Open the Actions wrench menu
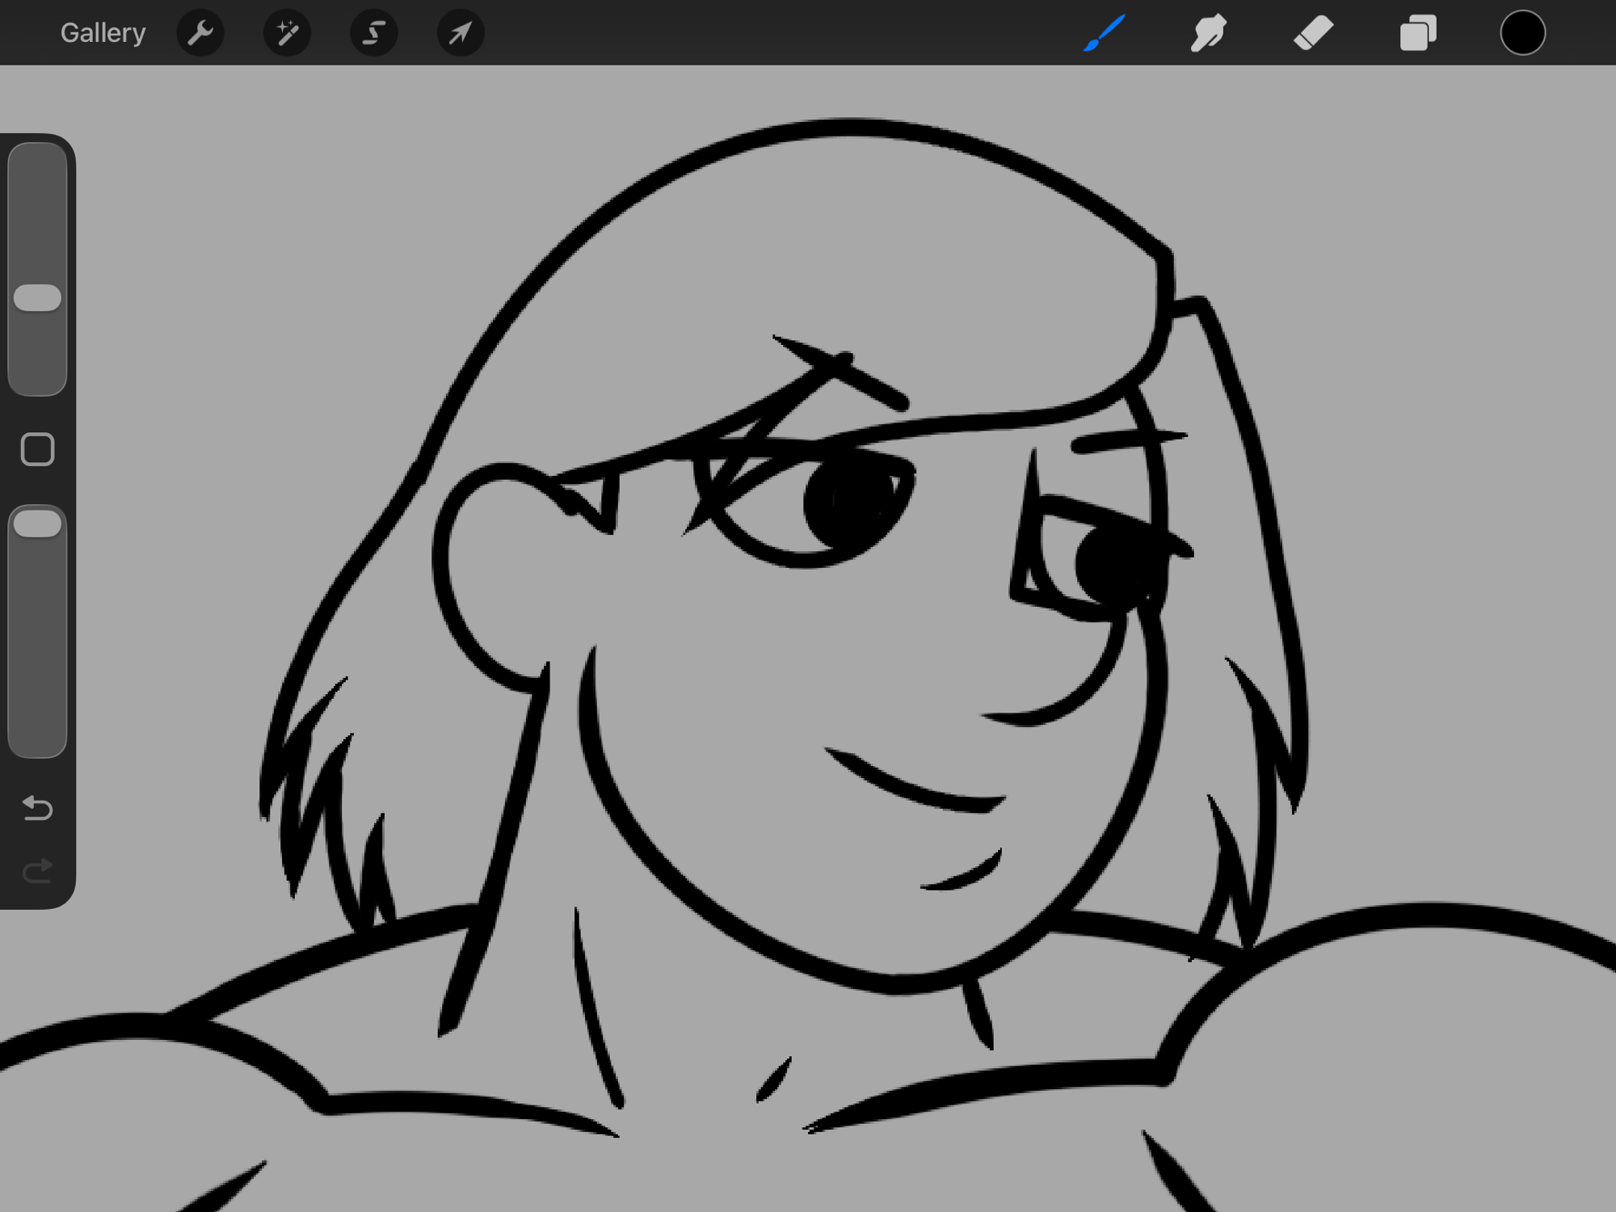Screen dimensions: 1616x1212 200,33
